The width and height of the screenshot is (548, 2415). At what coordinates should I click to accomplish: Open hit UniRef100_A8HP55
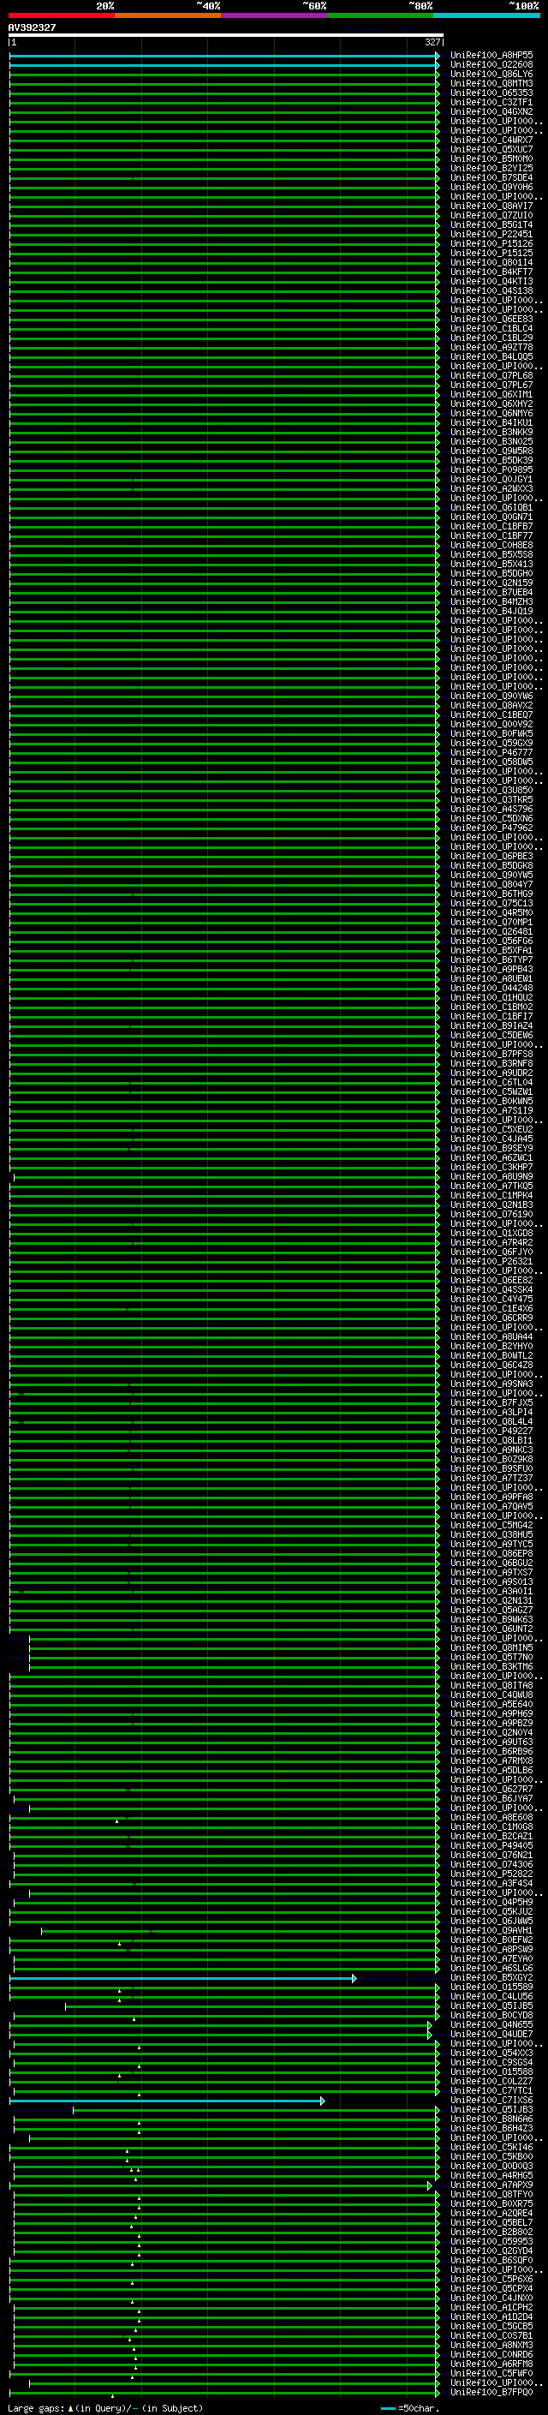[x=491, y=56]
